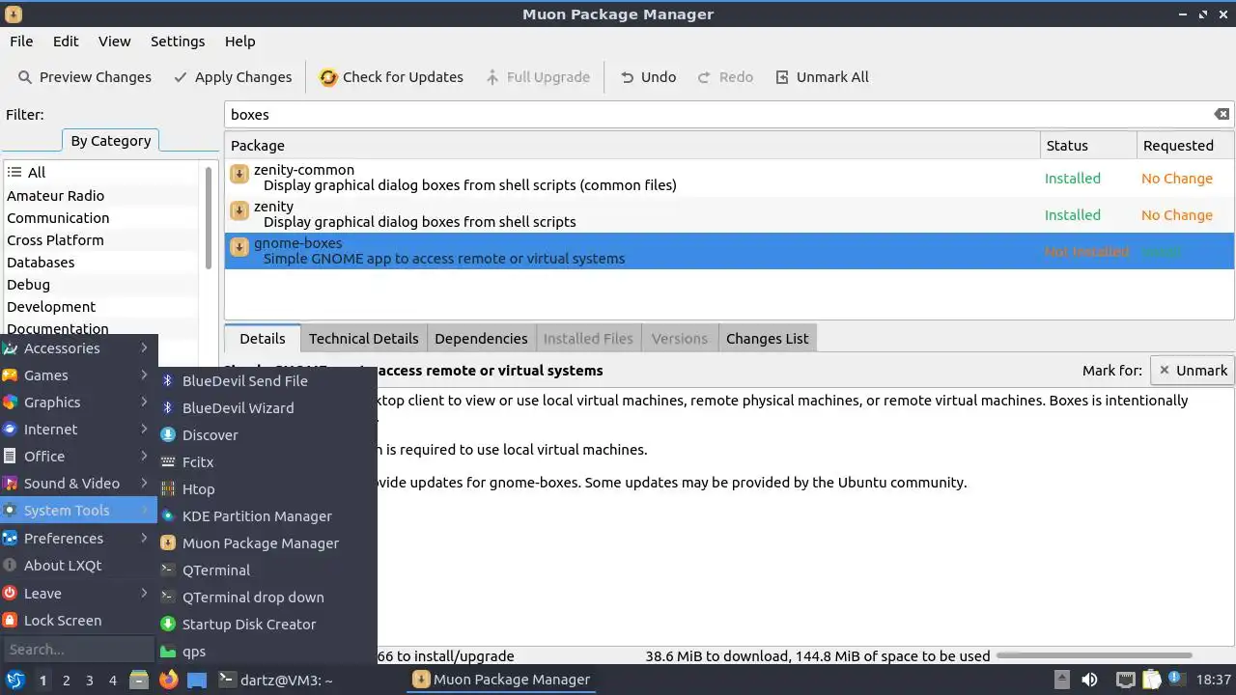
Task: Select the Amateur Radio category
Action: click(100, 196)
